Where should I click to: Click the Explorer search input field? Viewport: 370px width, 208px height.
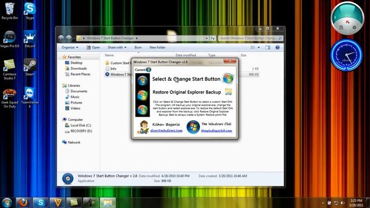[x=250, y=38]
